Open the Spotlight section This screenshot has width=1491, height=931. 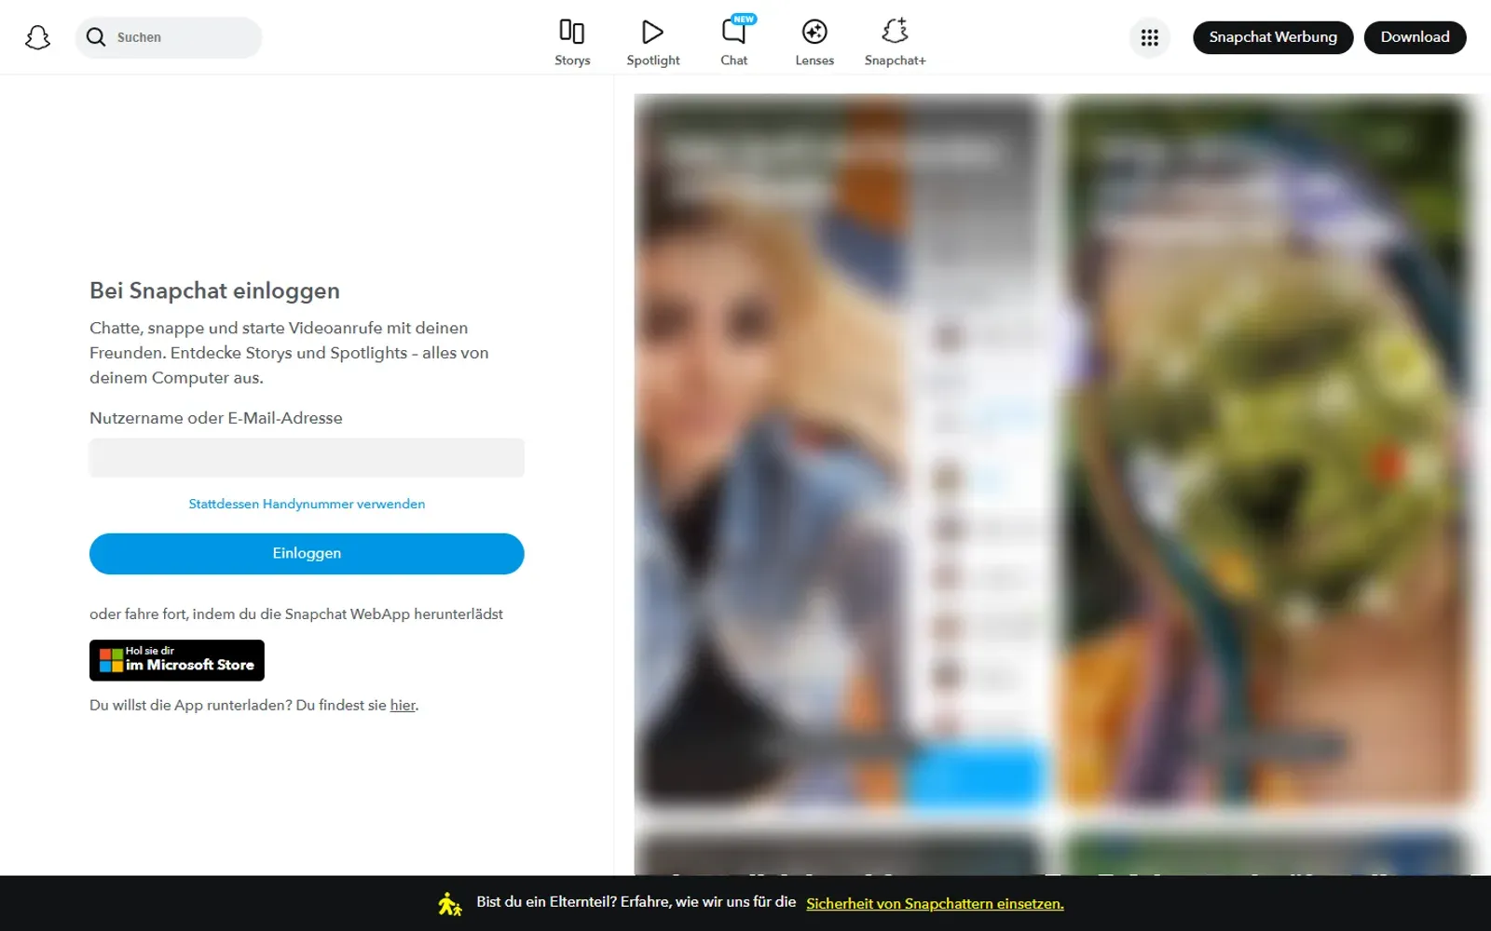tap(653, 43)
